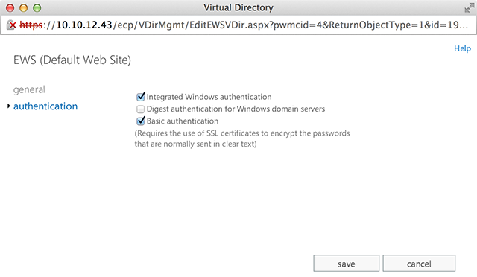Switch to the general tab
Viewport: 477px width, 277px height.
click(29, 89)
